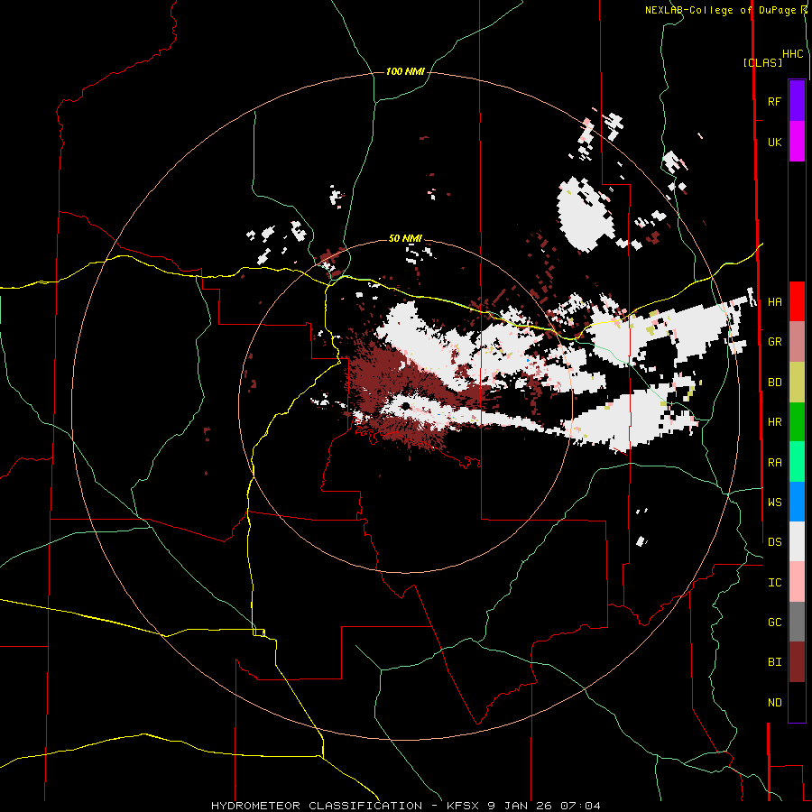This screenshot has width=812, height=812.
Task: Click the dark red BI legend swatch
Action: [x=797, y=662]
